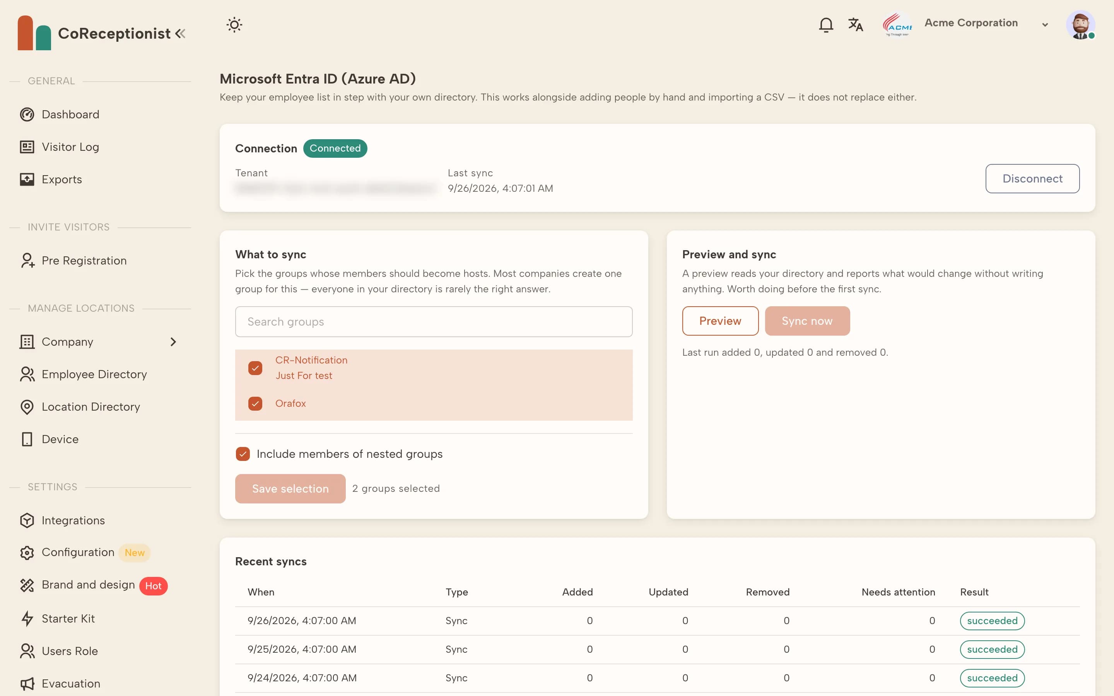Click the Employee Directory people icon
The height and width of the screenshot is (696, 1114).
[27, 374]
